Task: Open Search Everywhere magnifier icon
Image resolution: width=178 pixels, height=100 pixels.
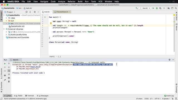Action: tap(176, 8)
